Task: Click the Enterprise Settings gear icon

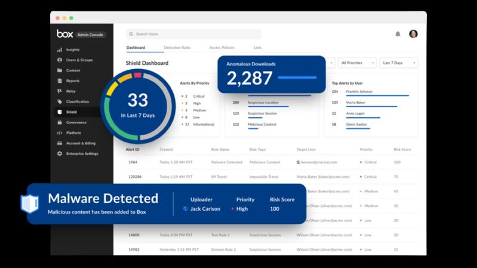Action: point(60,154)
